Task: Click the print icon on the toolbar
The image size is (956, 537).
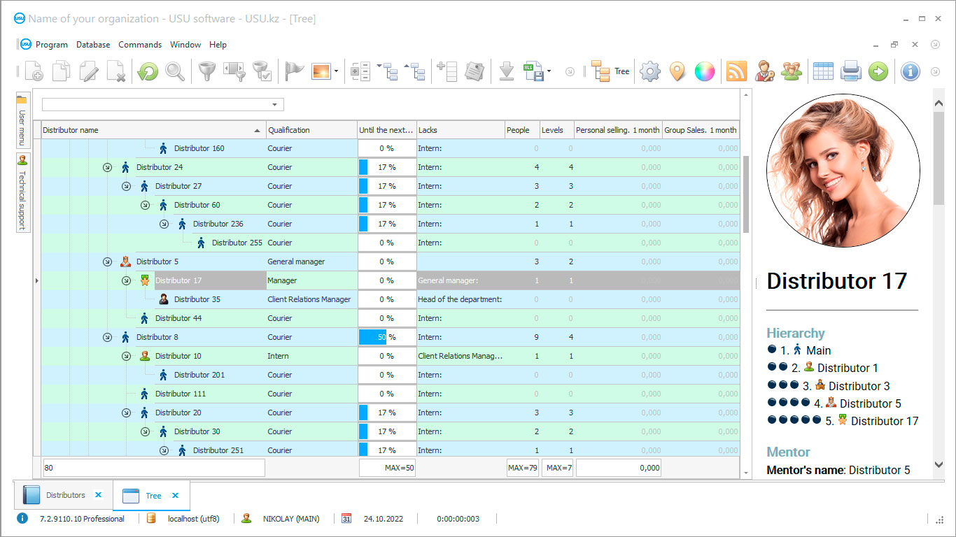Action: (x=851, y=71)
